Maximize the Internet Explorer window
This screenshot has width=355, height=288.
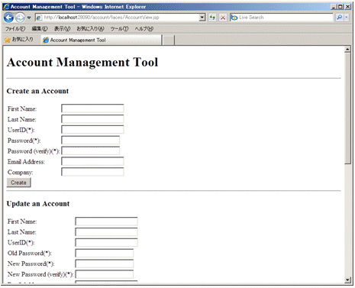[340, 7]
